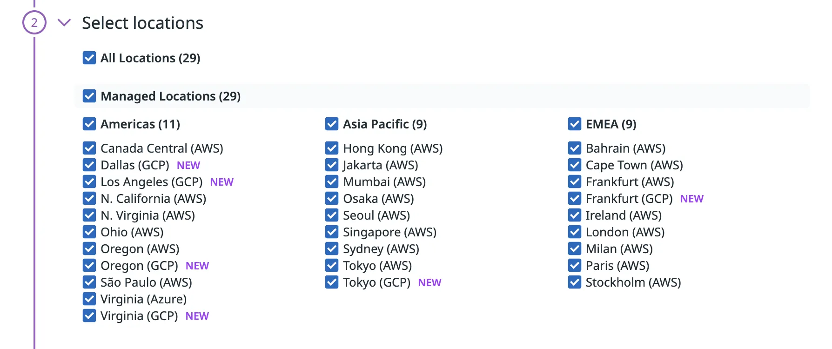Image resolution: width=832 pixels, height=349 pixels.
Task: Uncheck the EMEA group checkbox
Action: (575, 124)
